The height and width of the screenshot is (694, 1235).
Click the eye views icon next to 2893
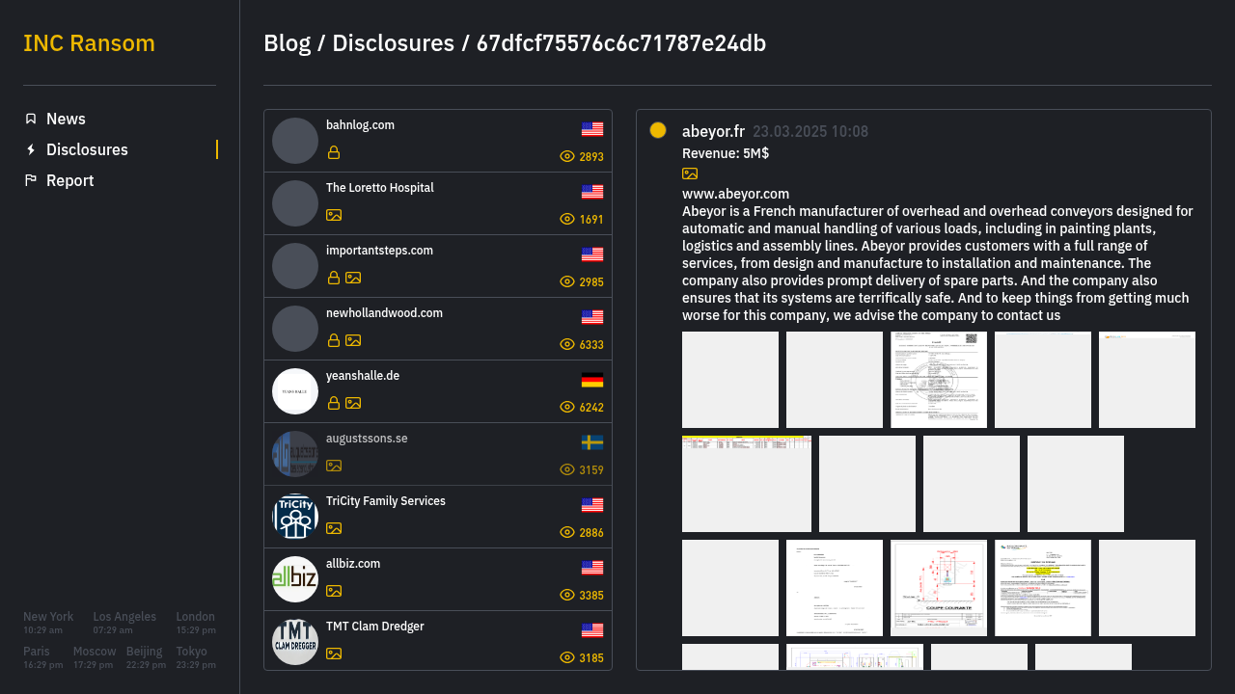(x=567, y=156)
